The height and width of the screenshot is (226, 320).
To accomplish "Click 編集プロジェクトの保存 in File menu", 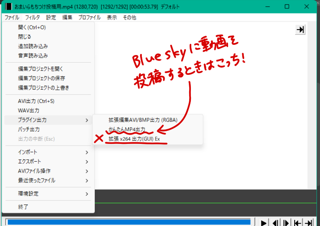I will click(x=41, y=78).
